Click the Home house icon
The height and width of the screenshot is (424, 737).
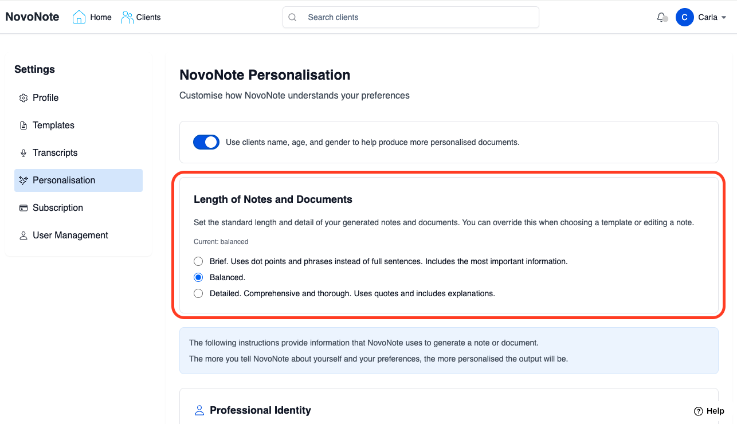pos(79,17)
